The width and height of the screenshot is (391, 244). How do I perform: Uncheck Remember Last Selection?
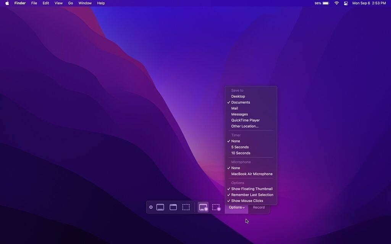252,194
